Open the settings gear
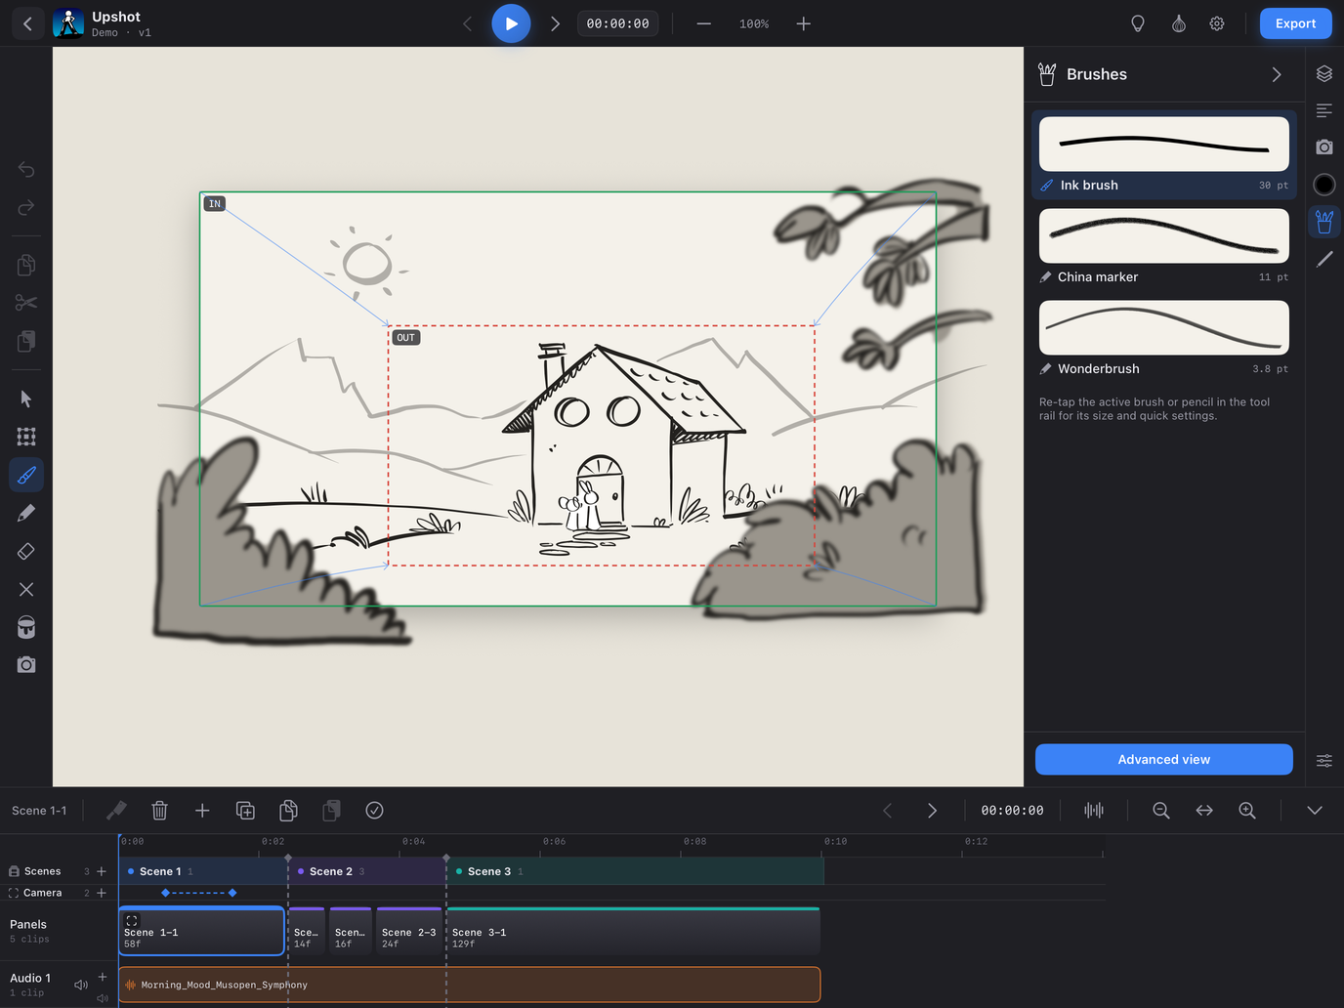The image size is (1344, 1008). (x=1217, y=23)
